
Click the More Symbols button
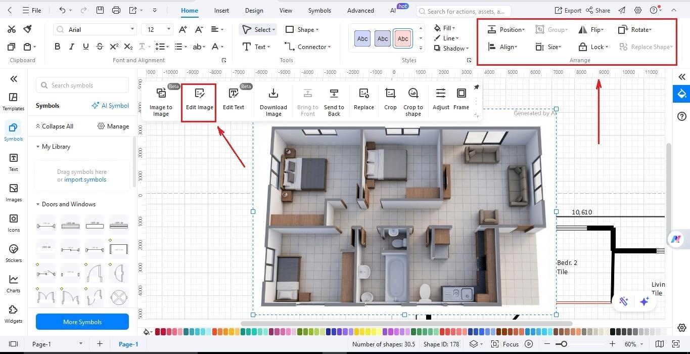82,322
